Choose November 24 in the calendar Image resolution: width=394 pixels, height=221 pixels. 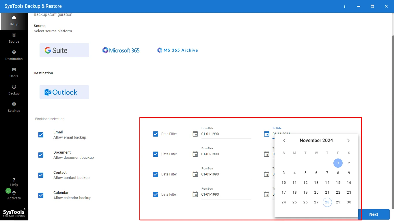point(284,202)
